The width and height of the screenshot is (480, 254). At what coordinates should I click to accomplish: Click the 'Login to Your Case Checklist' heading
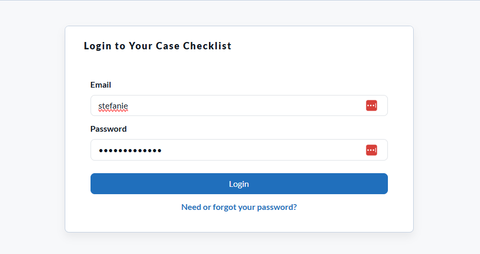(158, 46)
